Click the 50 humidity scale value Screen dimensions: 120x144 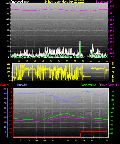point(5,113)
